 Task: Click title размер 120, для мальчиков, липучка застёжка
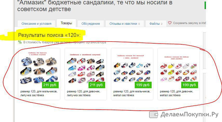tap(39, 93)
